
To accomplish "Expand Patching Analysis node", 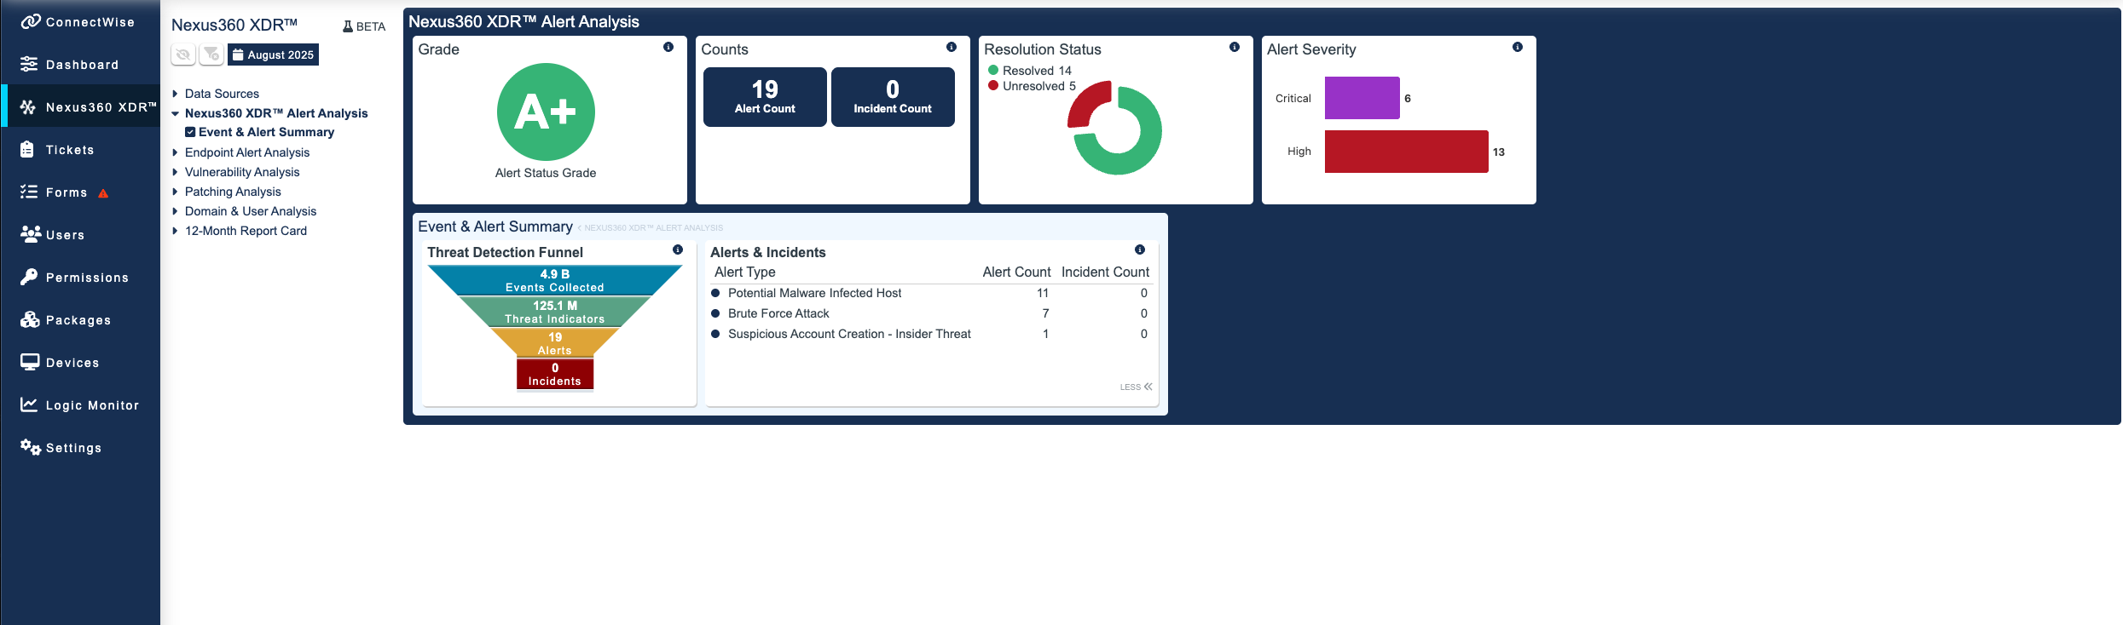I will tap(175, 192).
